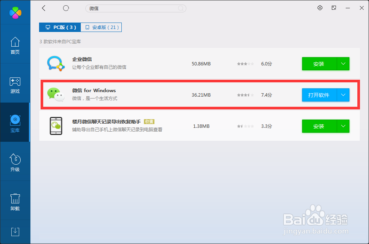Viewport: 369px width, 244px height.
Task: Install 企业微信
Action: [x=319, y=64]
